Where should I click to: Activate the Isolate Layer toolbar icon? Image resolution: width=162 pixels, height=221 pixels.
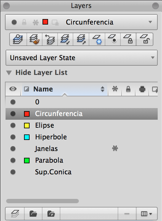click(x=65, y=39)
